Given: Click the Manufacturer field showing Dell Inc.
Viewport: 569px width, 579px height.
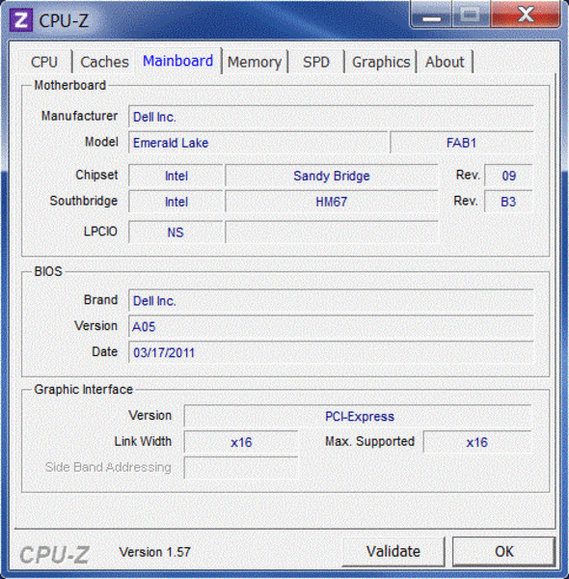Looking at the screenshot, I should click(331, 117).
